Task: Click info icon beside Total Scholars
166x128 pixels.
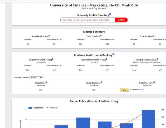Action: tap(154, 36)
